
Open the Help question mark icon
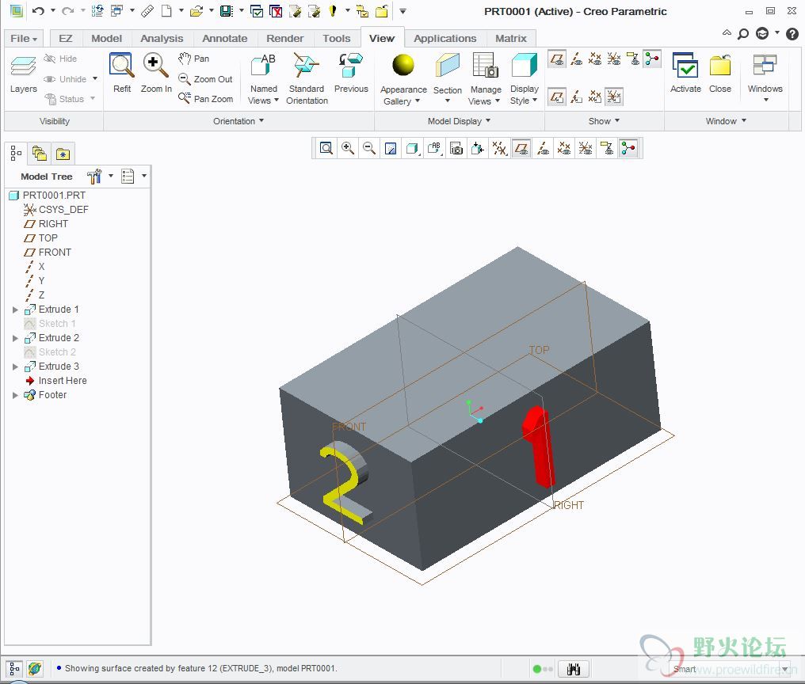792,34
